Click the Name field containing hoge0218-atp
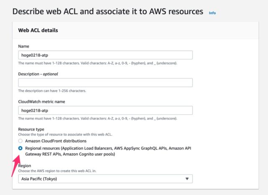Screen dimensions: 268x195 tap(105, 55)
